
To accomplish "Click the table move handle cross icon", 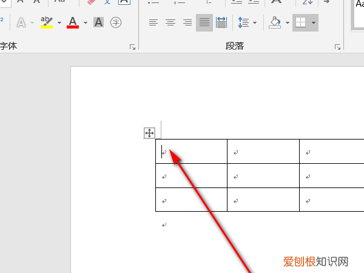I will (x=149, y=133).
